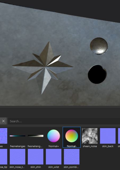Click the raised metallic dome in the viewport

coord(99,46)
